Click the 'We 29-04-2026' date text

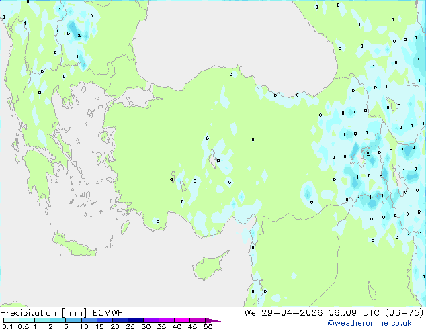284,313
